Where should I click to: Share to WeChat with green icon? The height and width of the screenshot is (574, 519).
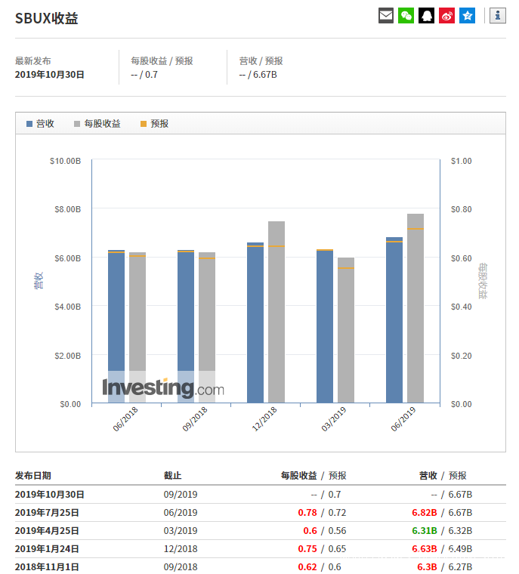click(x=406, y=15)
